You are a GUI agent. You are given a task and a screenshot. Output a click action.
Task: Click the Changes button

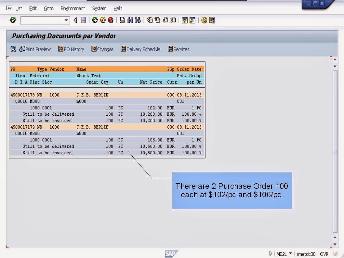click(x=102, y=49)
